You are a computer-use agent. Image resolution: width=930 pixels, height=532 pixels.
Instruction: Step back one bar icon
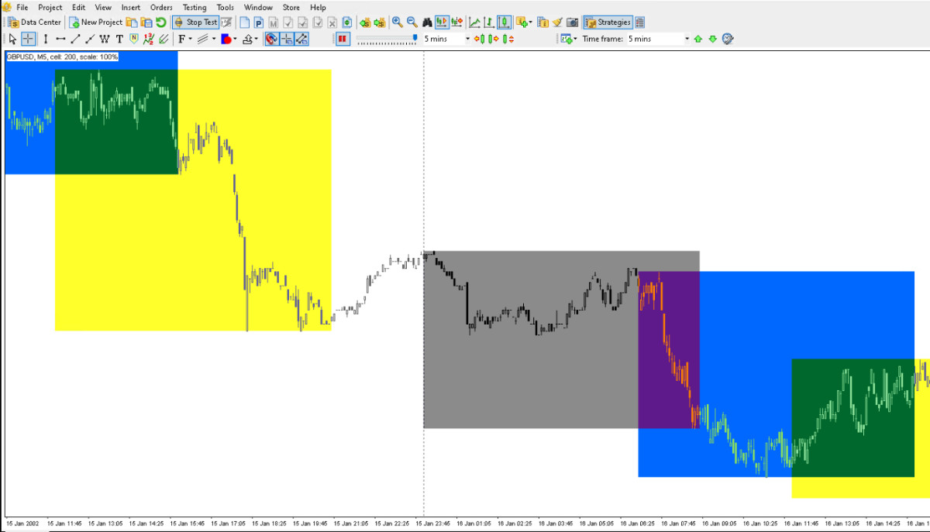[480, 39]
